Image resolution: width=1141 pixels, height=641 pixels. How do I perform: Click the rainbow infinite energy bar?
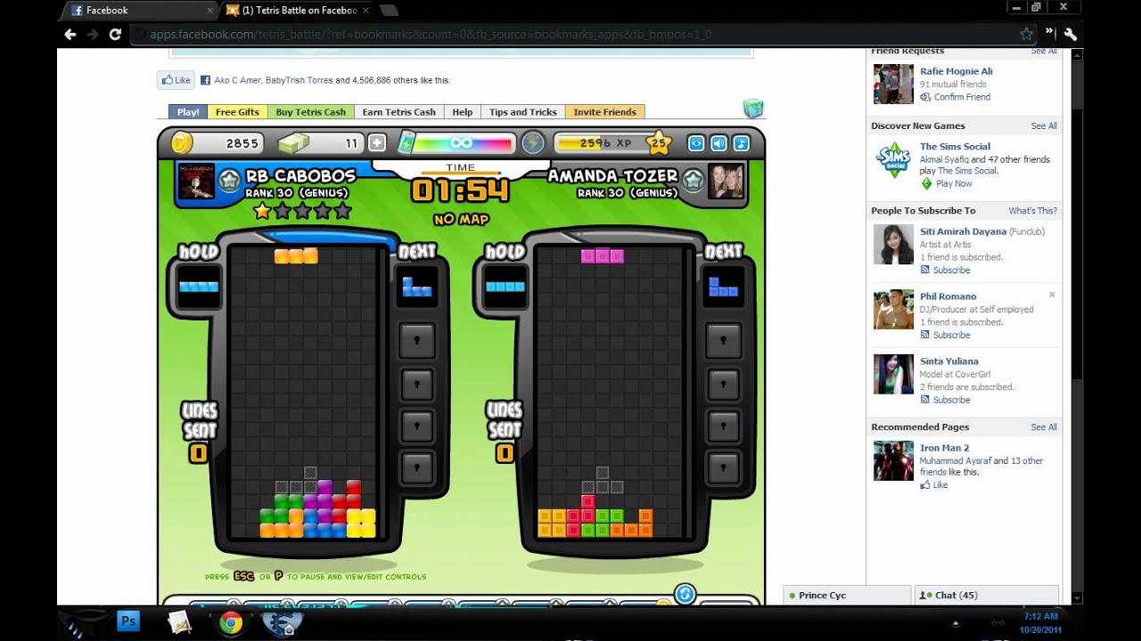[462, 142]
